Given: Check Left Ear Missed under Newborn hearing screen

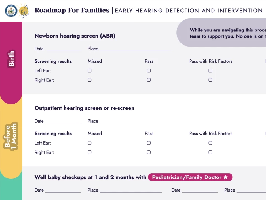Looking at the screenshot, I should click(x=90, y=71).
